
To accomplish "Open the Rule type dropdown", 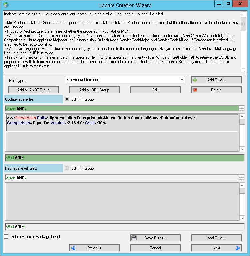I will tap(182, 80).
